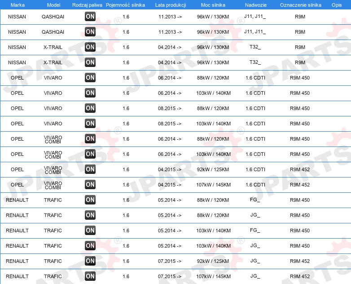This screenshot has height=284, width=351.
Task: Click 1.6 engine capacity in Trafic 107kW row
Action: click(x=126, y=276)
